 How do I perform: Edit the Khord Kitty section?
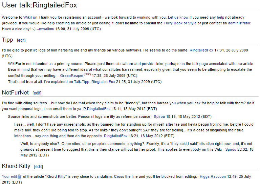[x=39, y=167]
